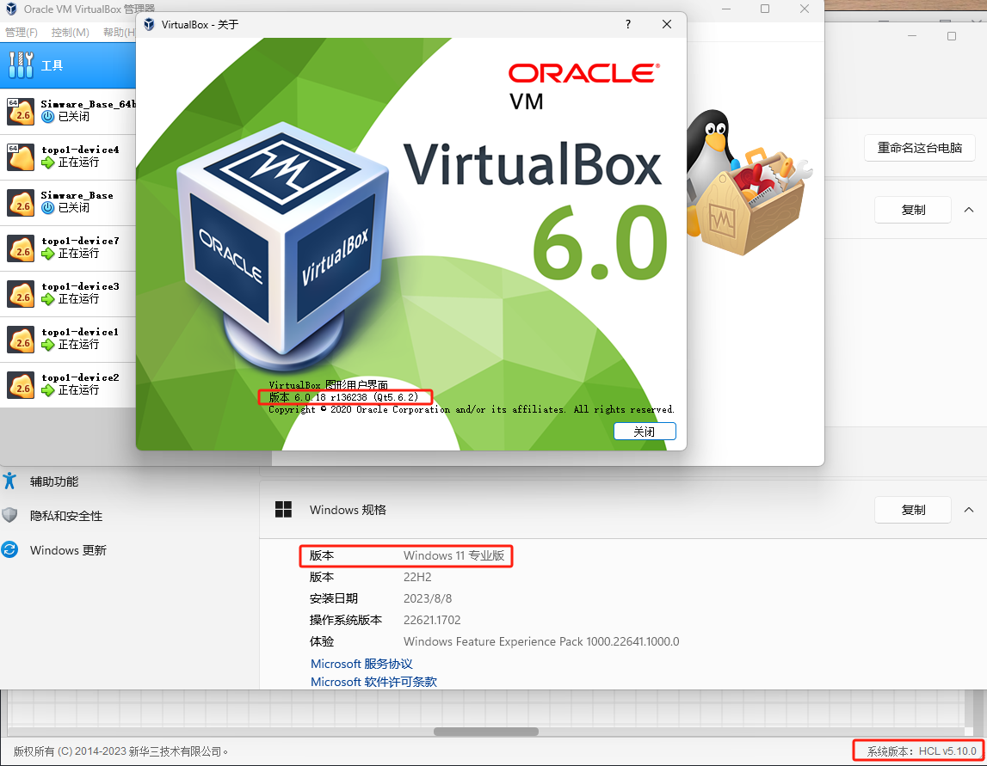The image size is (987, 766).
Task: Click the running arrow icon of topo1-device7
Action: pyautogui.click(x=48, y=254)
